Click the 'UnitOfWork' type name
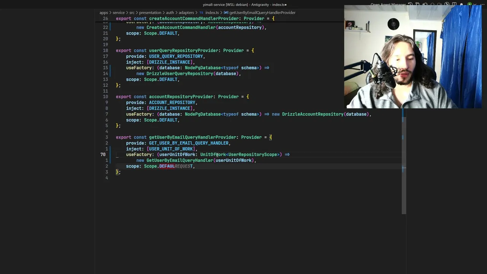Viewport: 487px width, 274px height. pos(213,155)
